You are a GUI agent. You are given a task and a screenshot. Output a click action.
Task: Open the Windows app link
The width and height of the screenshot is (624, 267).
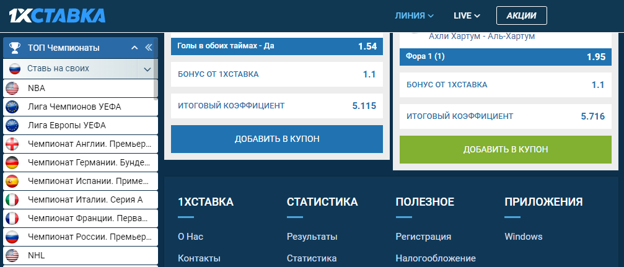524,237
